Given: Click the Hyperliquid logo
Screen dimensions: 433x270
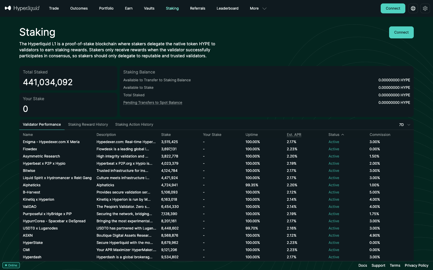Looking at the screenshot, I should click(22, 8).
